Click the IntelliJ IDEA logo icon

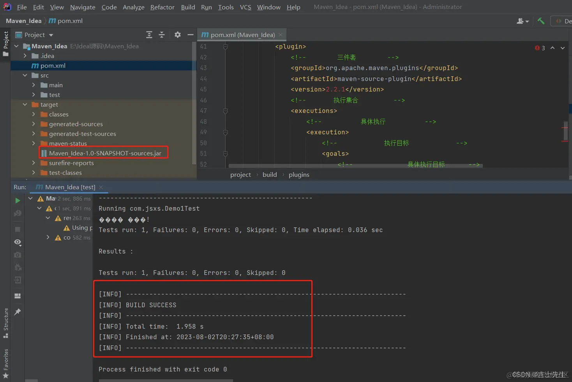(7, 7)
